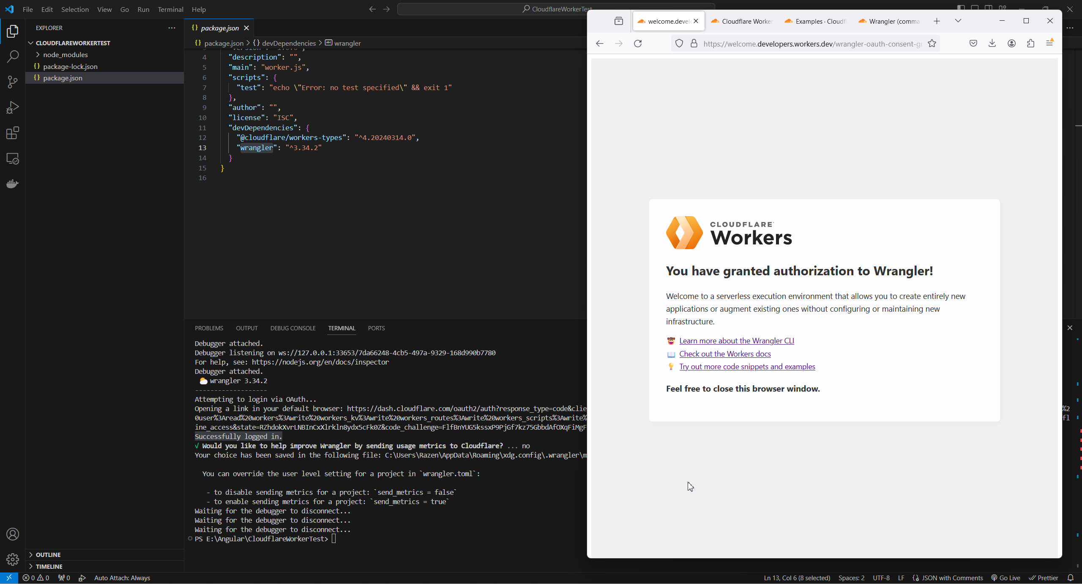Open the Search view in activity bar
The width and height of the screenshot is (1082, 584).
coord(13,56)
